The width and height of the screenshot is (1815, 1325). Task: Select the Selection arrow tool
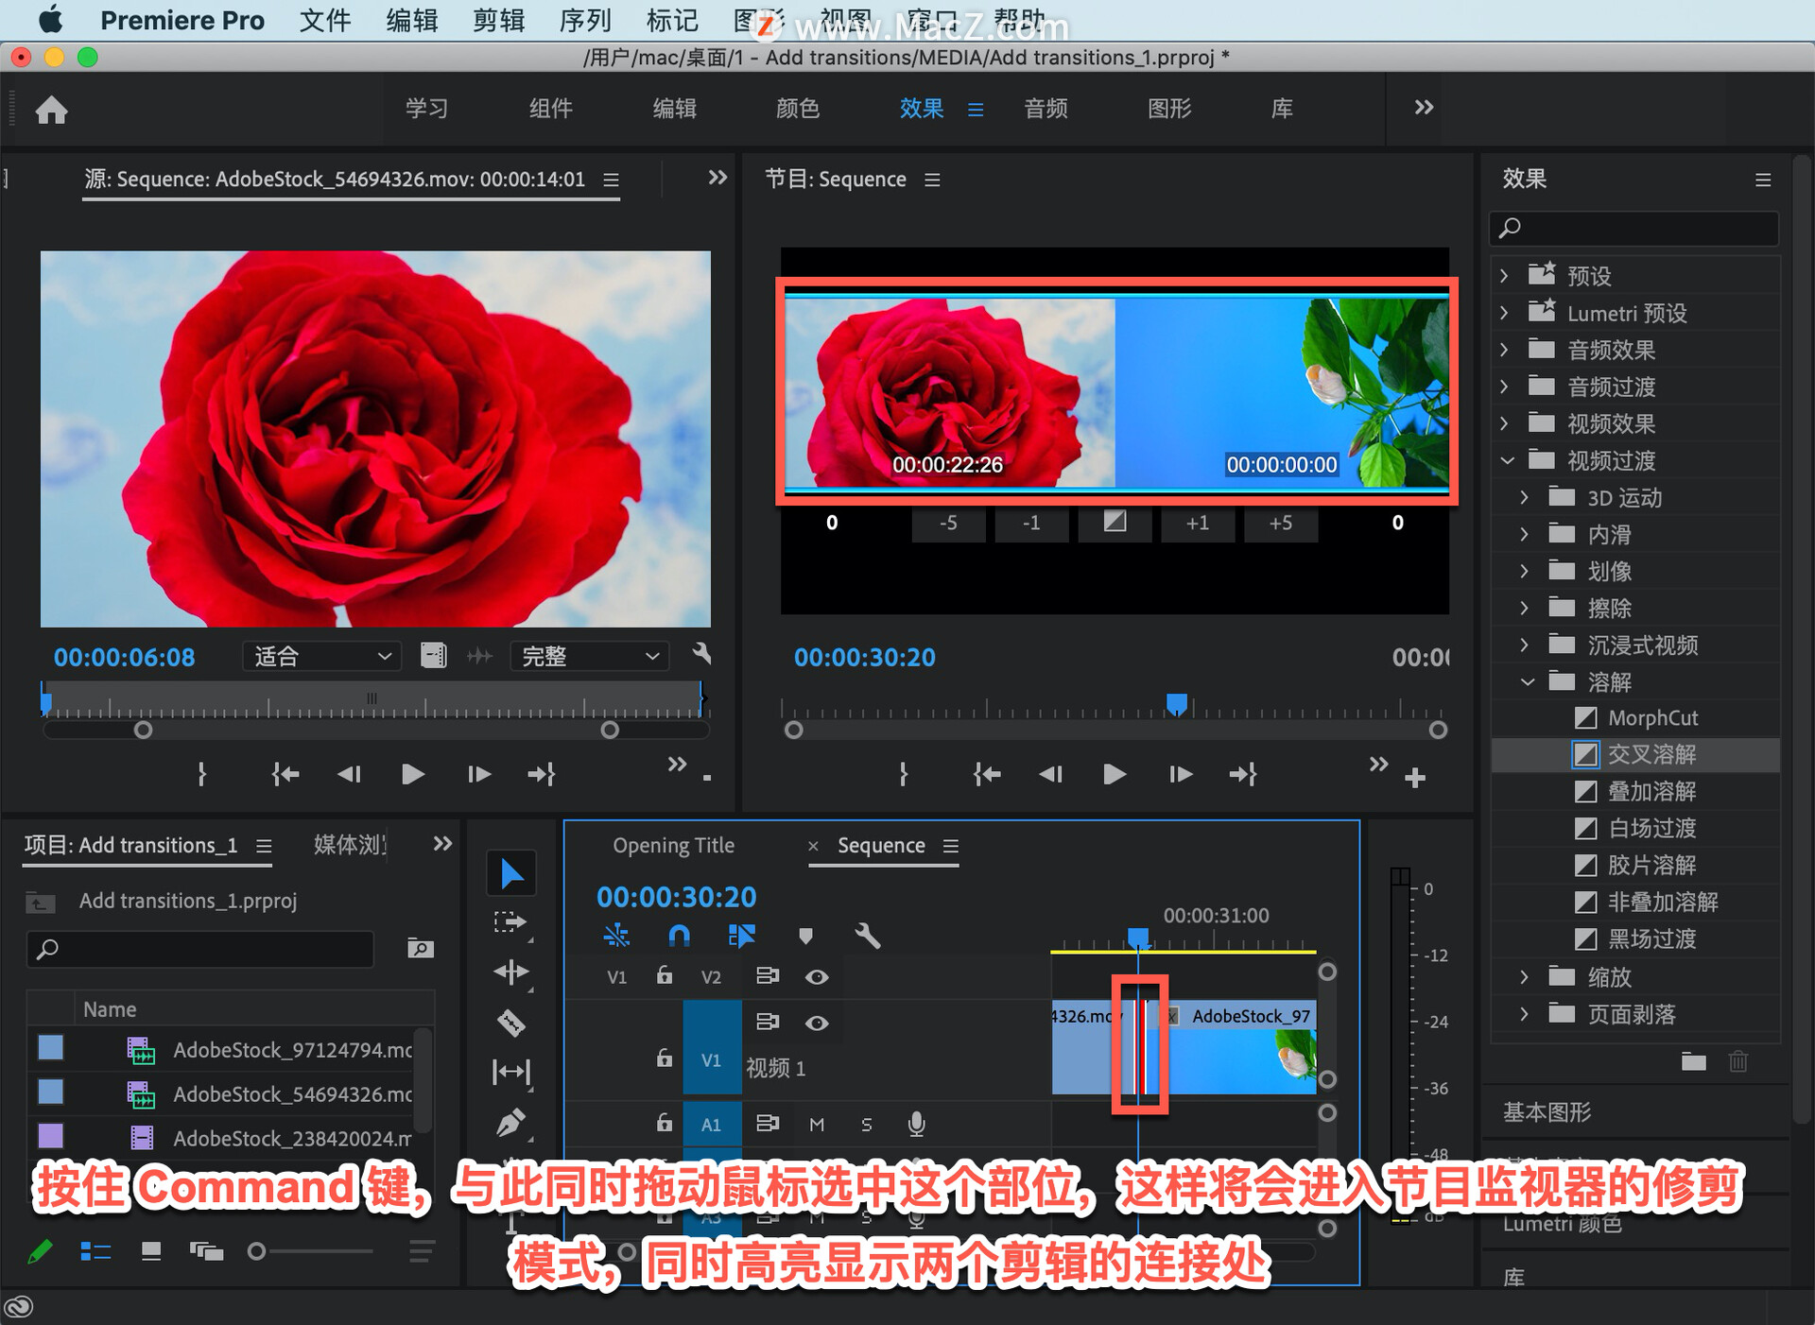[511, 873]
